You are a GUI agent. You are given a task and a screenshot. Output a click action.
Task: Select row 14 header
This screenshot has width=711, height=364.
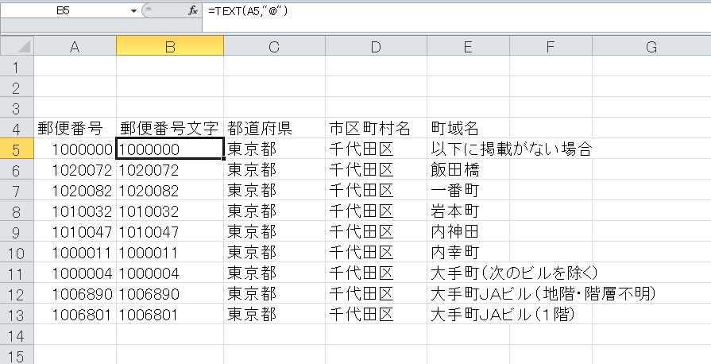point(17,335)
